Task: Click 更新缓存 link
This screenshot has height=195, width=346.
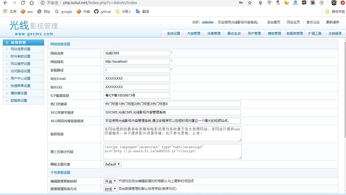Action: click(333, 22)
